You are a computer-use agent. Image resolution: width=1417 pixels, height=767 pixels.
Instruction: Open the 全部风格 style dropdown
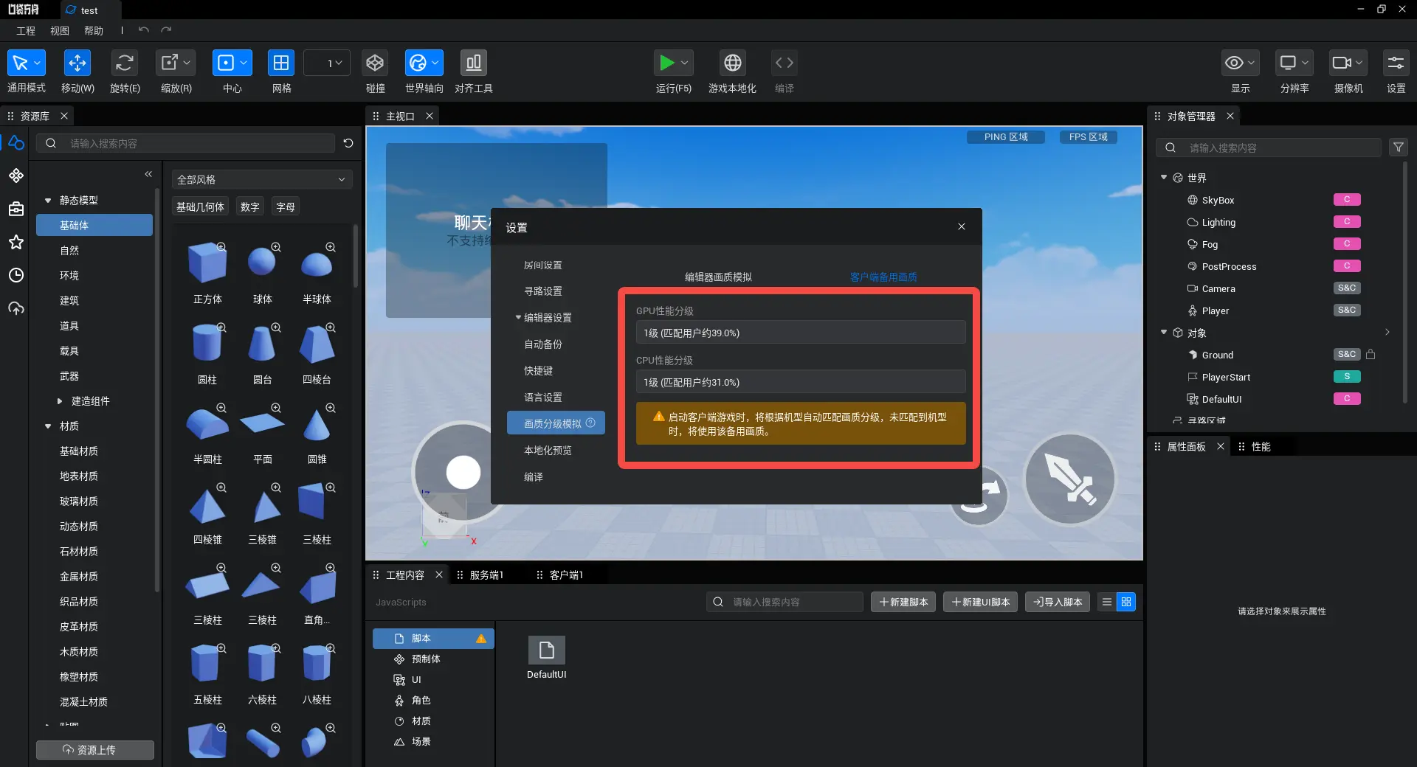coord(262,179)
